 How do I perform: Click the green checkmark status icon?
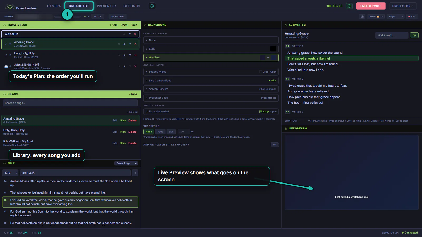(x=349, y=6)
